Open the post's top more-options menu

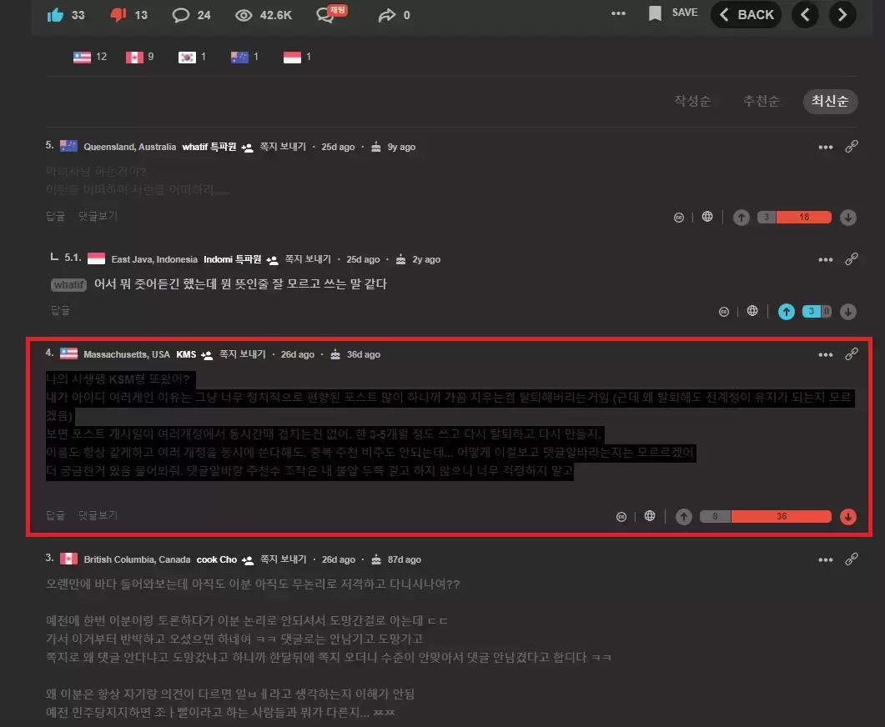618,14
